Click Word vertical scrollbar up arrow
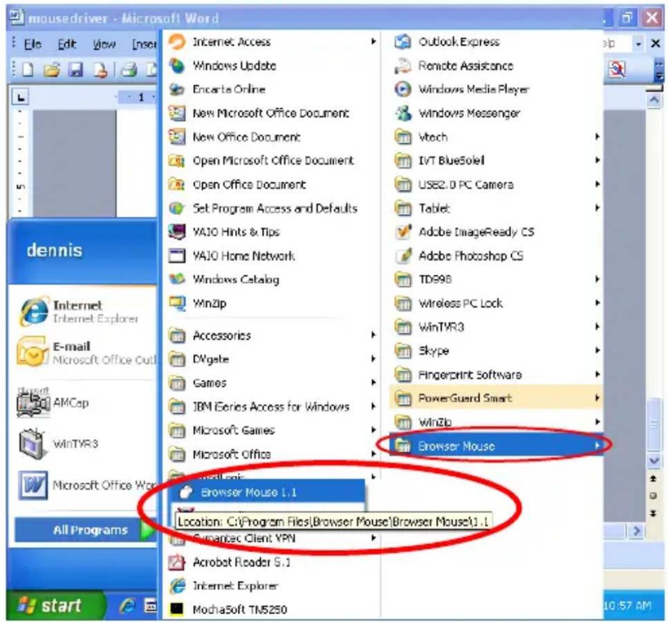Screen dimensions: 668x622 [x=654, y=100]
